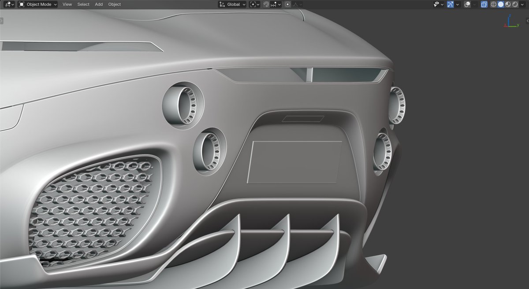Open the Select menu

pyautogui.click(x=83, y=4)
